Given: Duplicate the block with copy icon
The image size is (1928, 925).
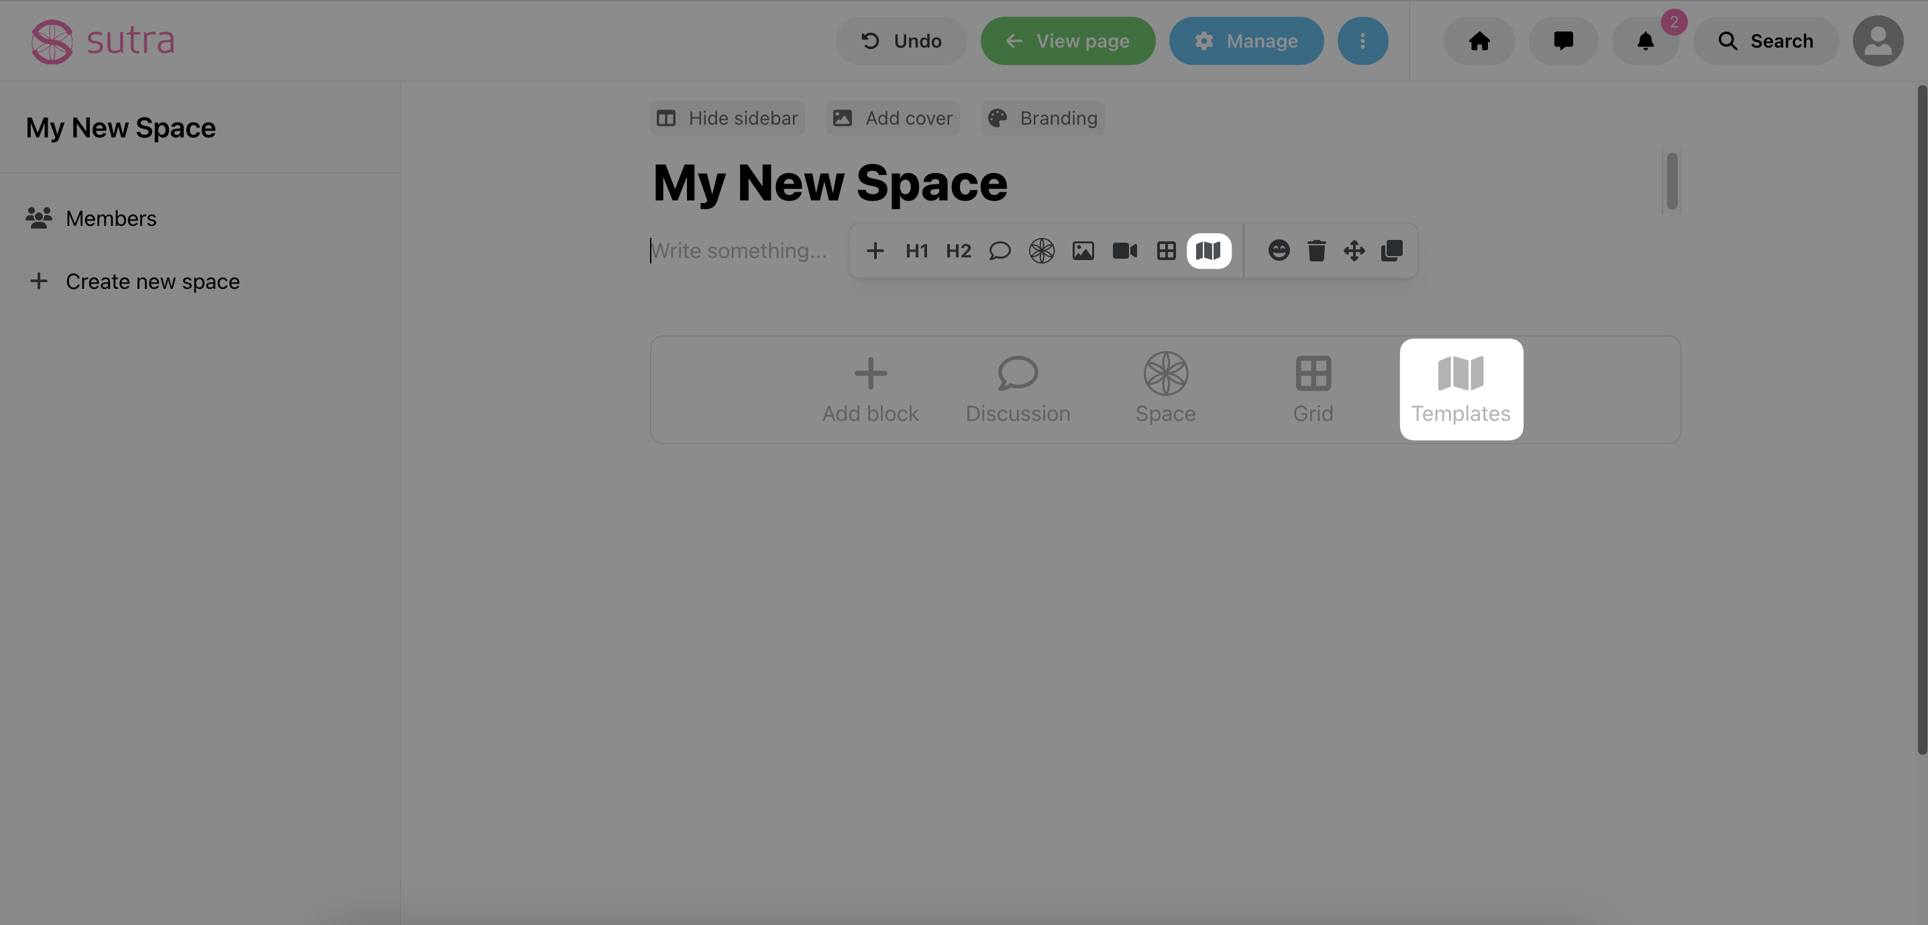Looking at the screenshot, I should (x=1392, y=251).
